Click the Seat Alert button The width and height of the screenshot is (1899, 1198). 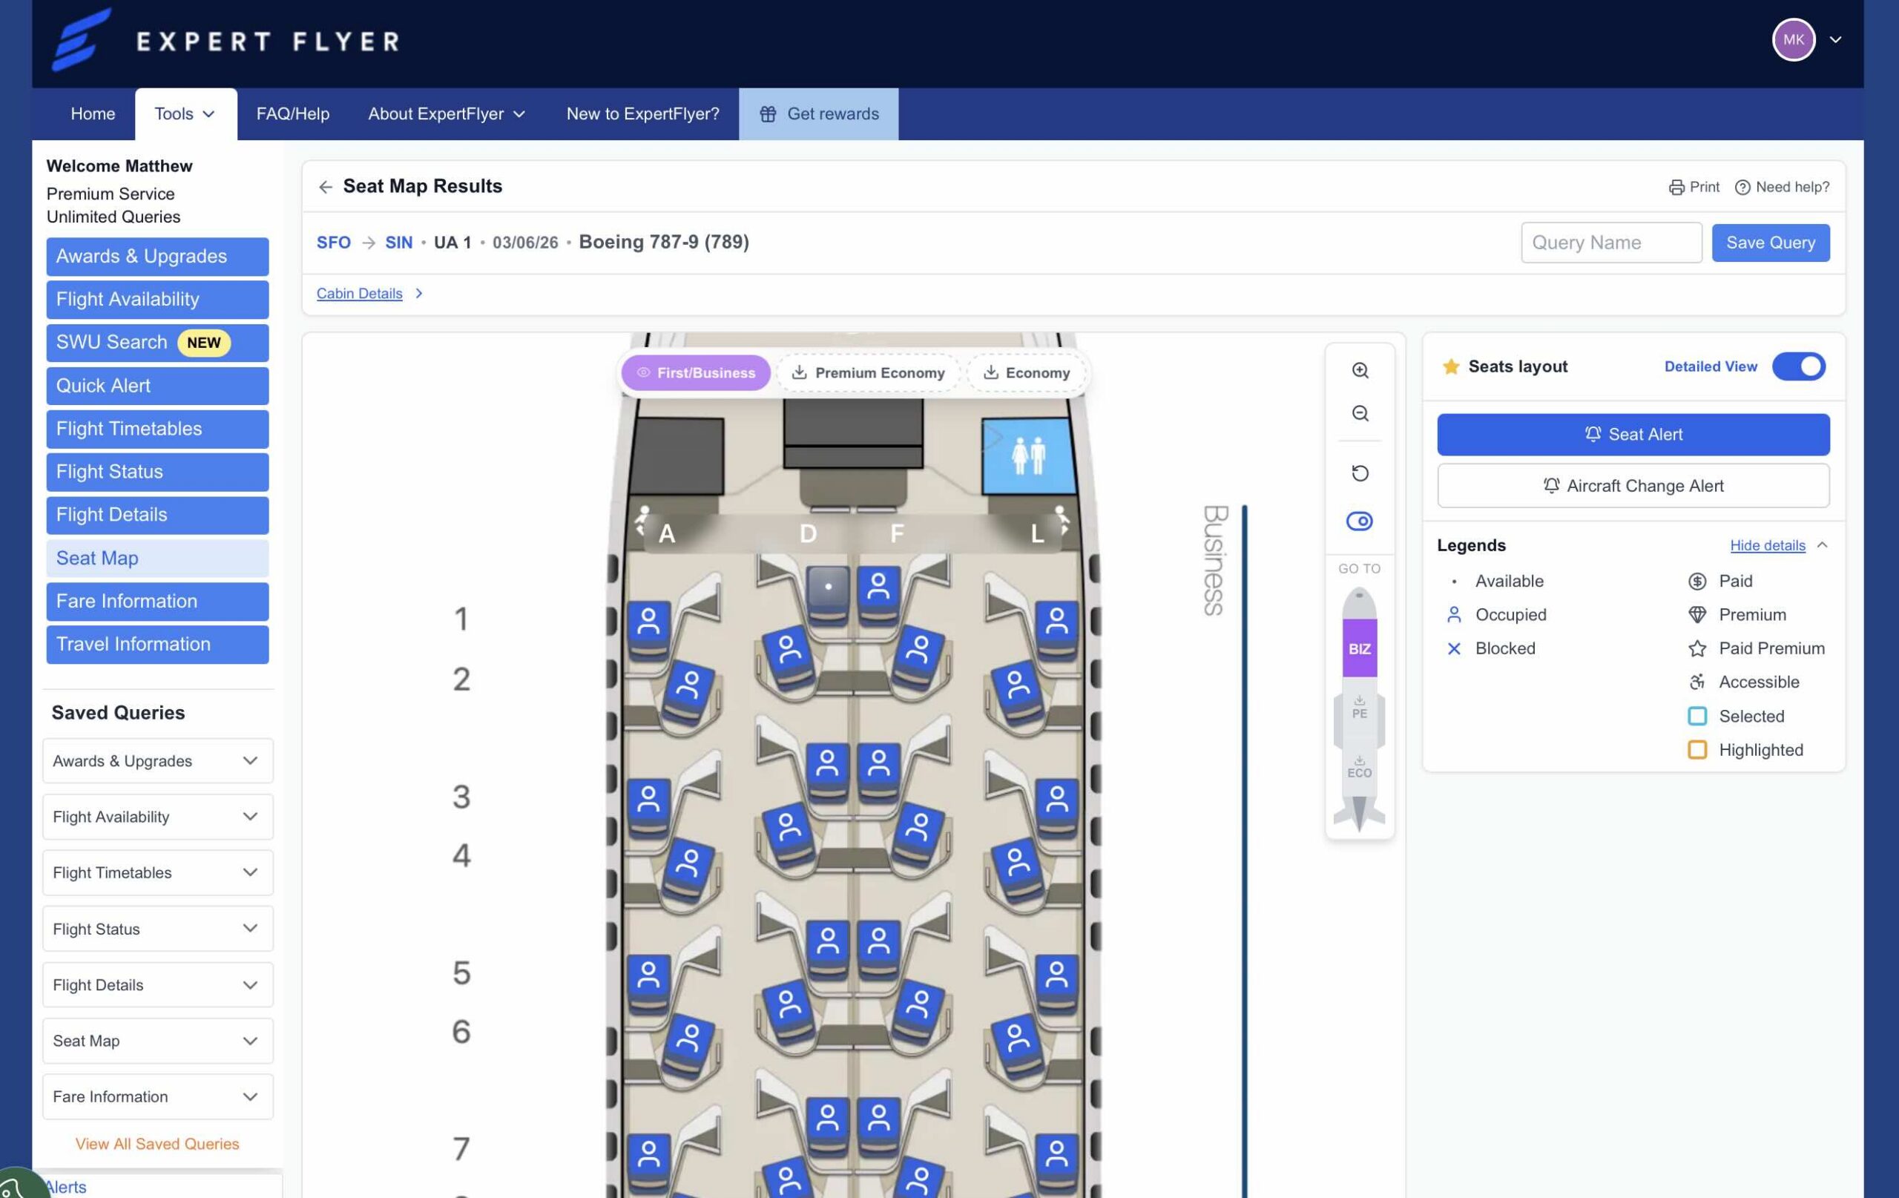click(1633, 434)
